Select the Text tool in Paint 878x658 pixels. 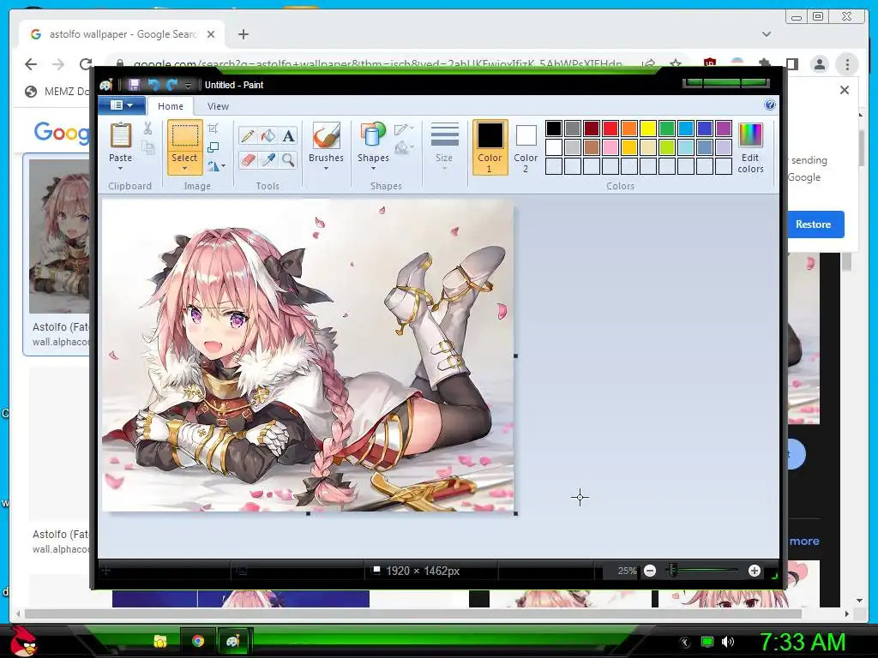(x=288, y=136)
